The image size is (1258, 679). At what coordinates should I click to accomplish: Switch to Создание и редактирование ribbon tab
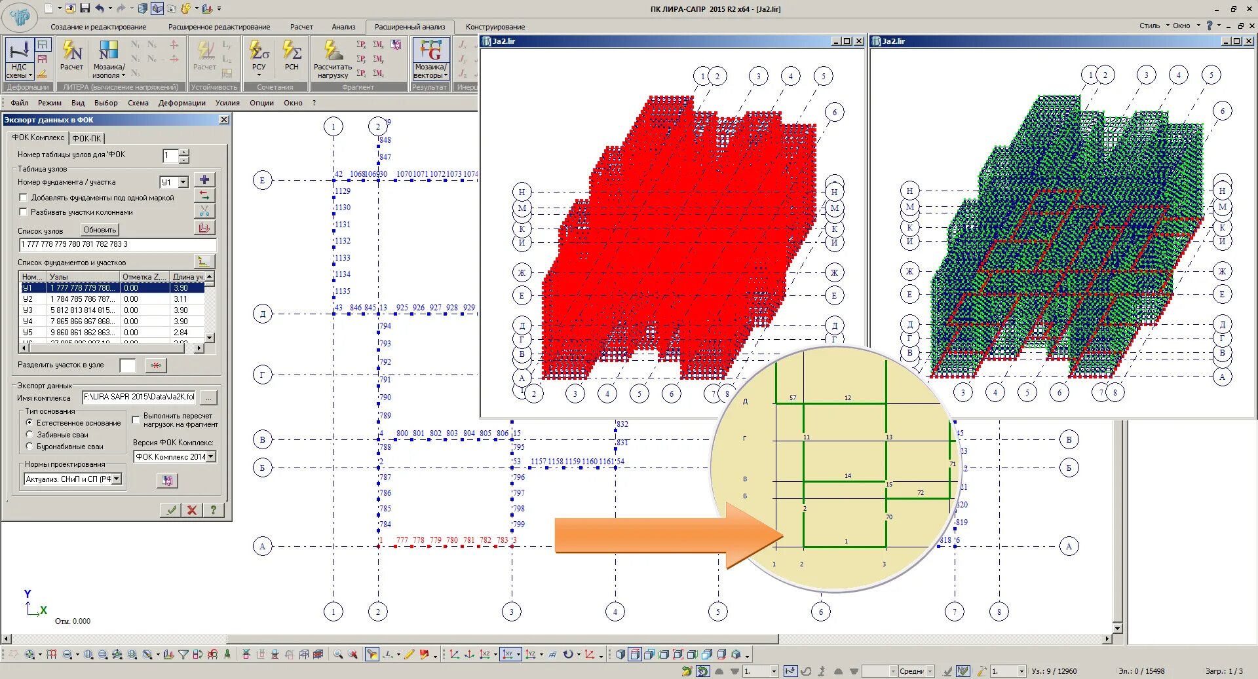tap(99, 27)
